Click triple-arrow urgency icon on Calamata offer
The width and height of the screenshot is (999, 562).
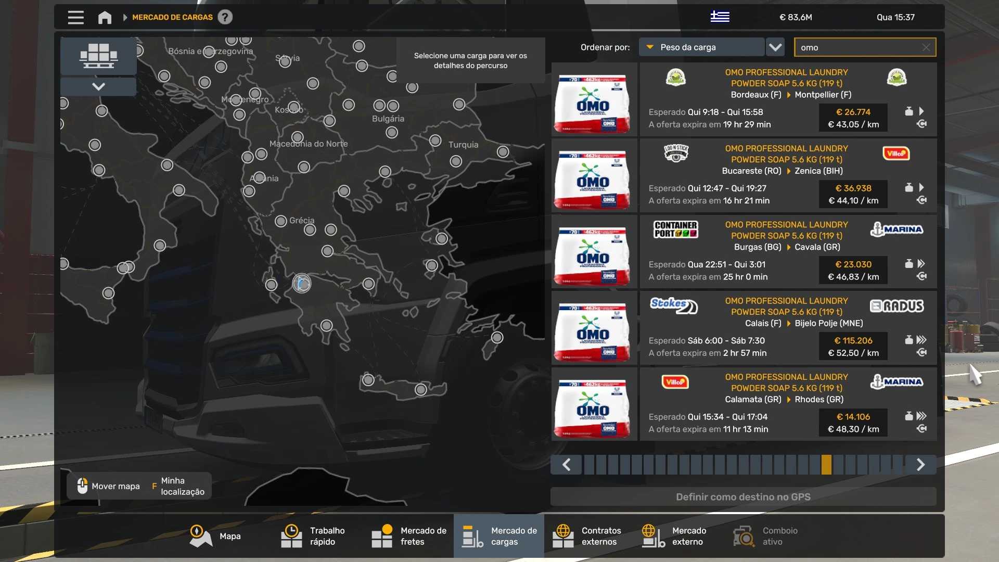(x=921, y=416)
